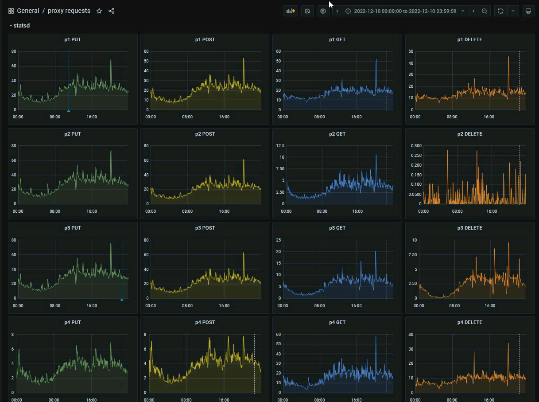Open the p4 POST panel title menu

point(205,322)
